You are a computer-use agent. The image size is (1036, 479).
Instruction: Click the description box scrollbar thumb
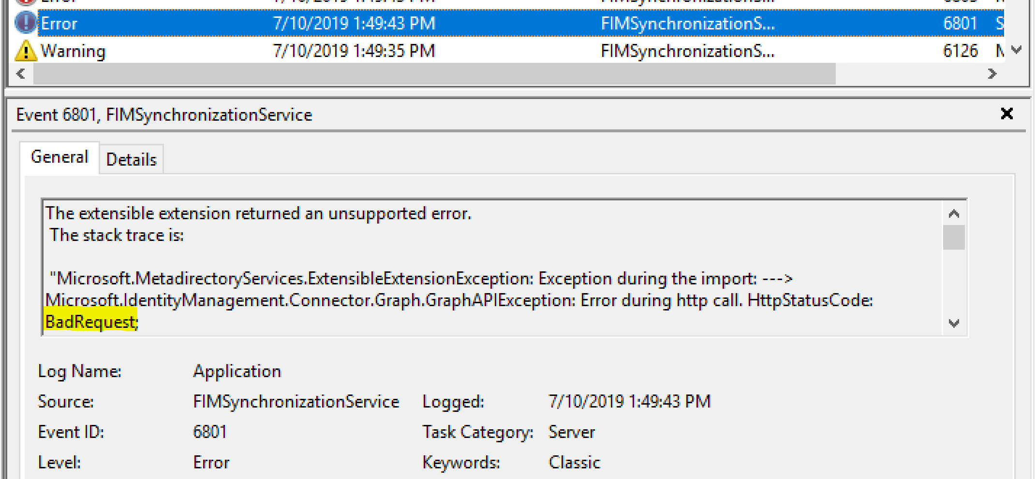pyautogui.click(x=953, y=237)
